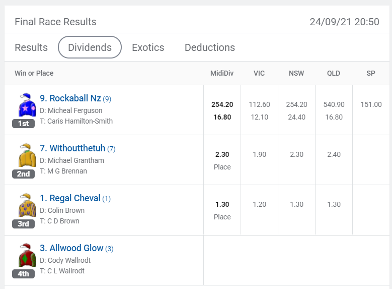The width and height of the screenshot is (392, 289).
Task: Click the 4th place badge
Action: [24, 274]
